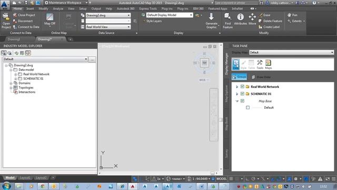Expand the Real World Network tree node
Image resolution: width=337 pixels, height=190 pixels.
[15, 74]
